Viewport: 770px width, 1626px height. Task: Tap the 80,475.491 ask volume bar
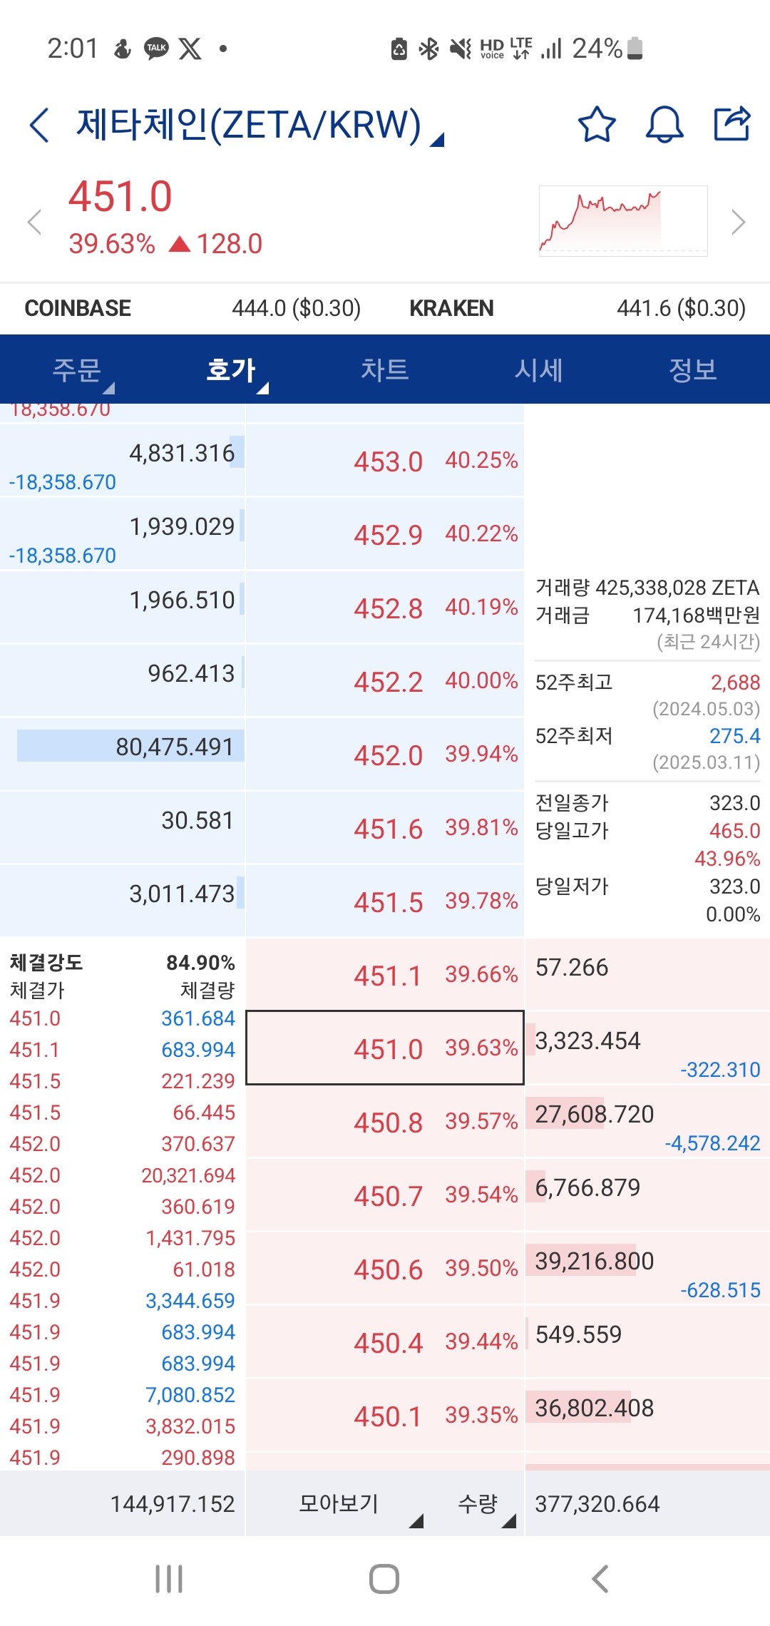(130, 747)
